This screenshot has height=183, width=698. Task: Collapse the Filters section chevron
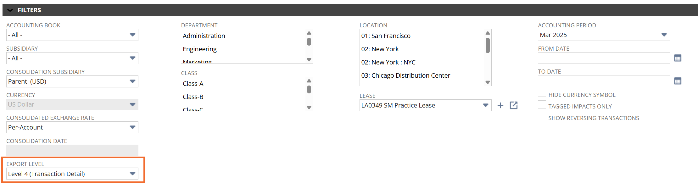[10, 10]
